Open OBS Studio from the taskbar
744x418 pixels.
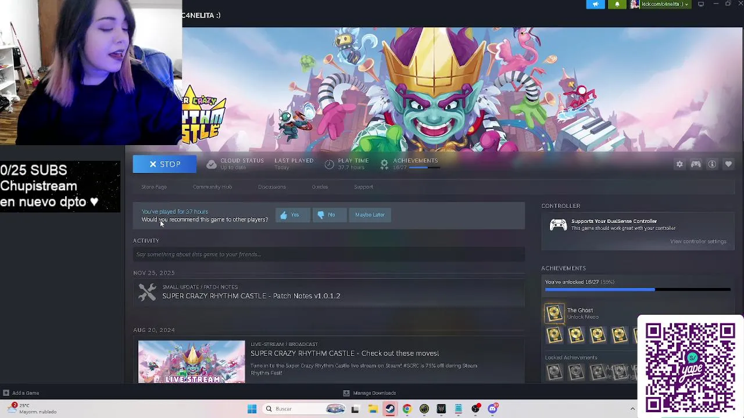click(x=475, y=409)
